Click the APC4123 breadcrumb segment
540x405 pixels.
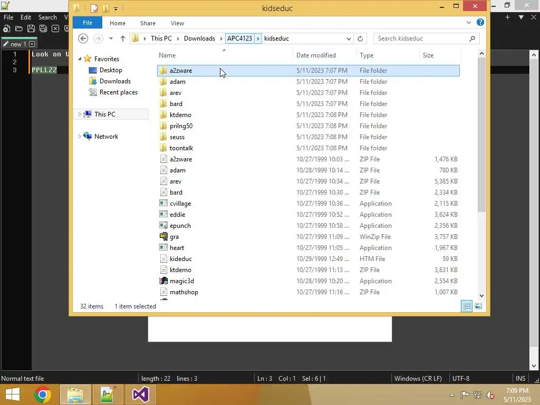[240, 38]
